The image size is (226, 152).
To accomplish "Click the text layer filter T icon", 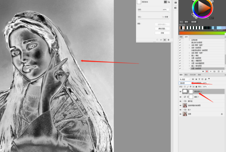I will (200, 79).
